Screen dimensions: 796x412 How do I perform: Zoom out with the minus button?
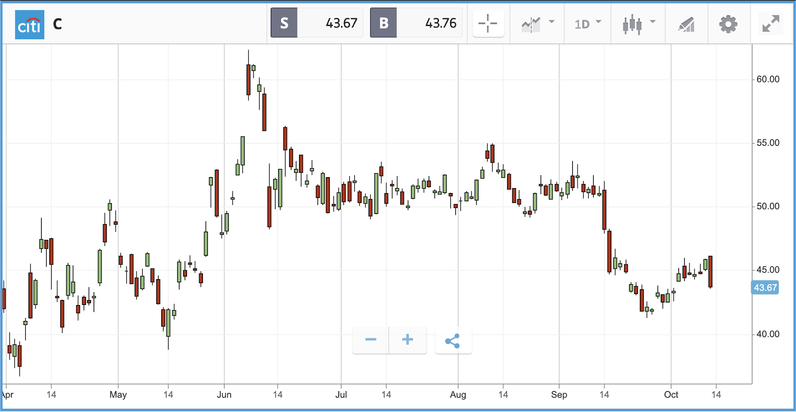pyautogui.click(x=371, y=340)
